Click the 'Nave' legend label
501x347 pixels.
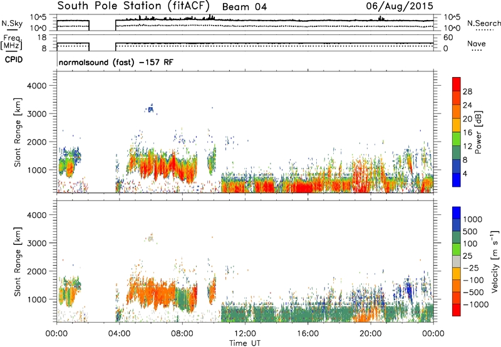point(477,44)
